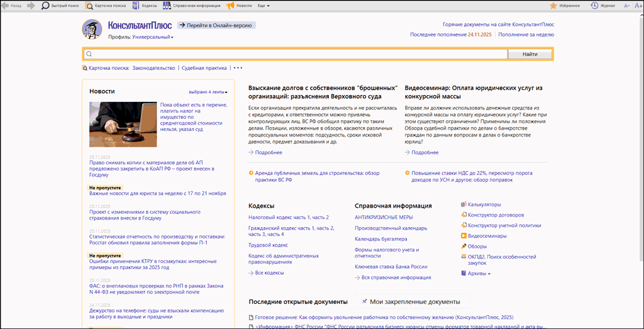Expand the Архивы dropdown
This screenshot has height=329, width=644.
(479, 274)
